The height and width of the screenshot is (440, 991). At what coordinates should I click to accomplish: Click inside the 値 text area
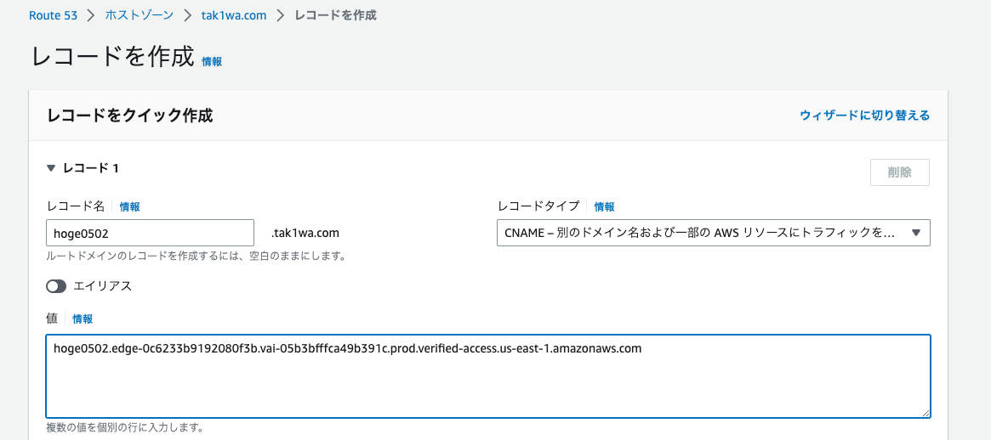pyautogui.click(x=488, y=376)
